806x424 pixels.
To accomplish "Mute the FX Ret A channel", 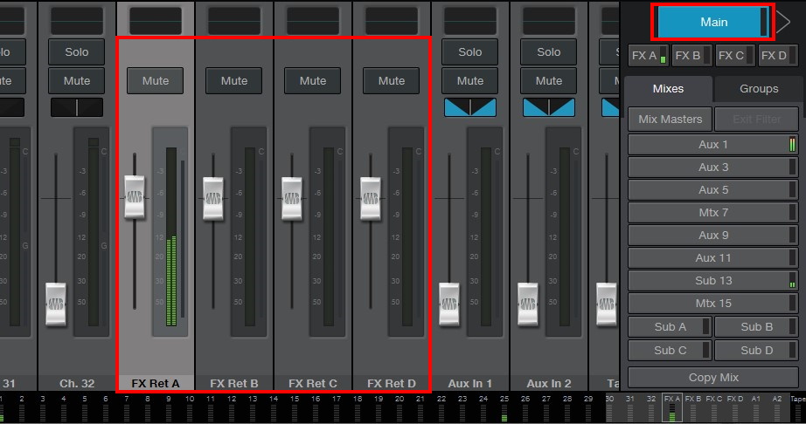I will [156, 80].
